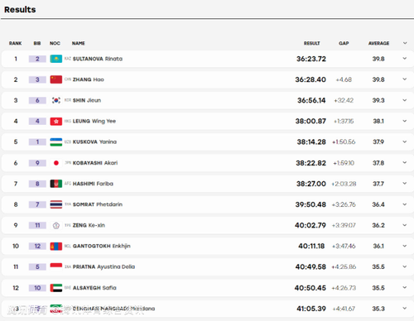This screenshot has height=321, width=414.
Task: Click the result time 36:28.40
Action: point(310,79)
